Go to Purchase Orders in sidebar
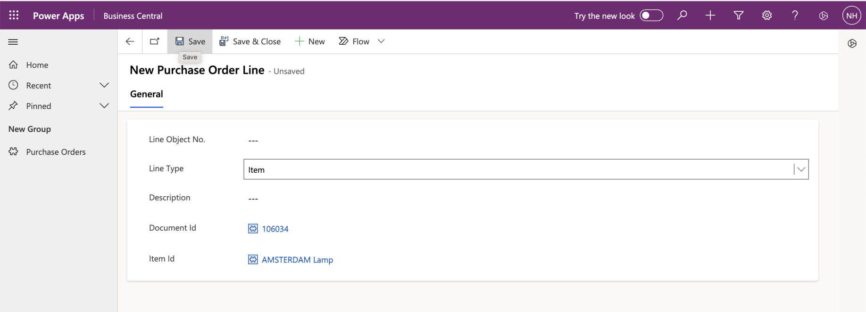This screenshot has height=312, width=866. tap(56, 152)
